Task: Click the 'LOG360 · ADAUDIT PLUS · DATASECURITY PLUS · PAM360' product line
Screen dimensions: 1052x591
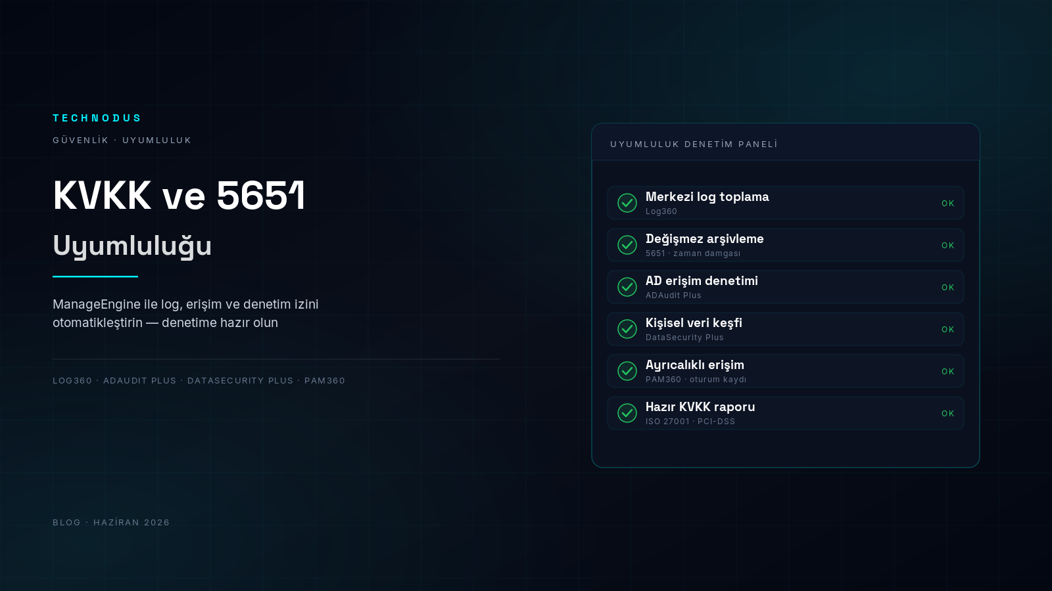Action: 199,381
